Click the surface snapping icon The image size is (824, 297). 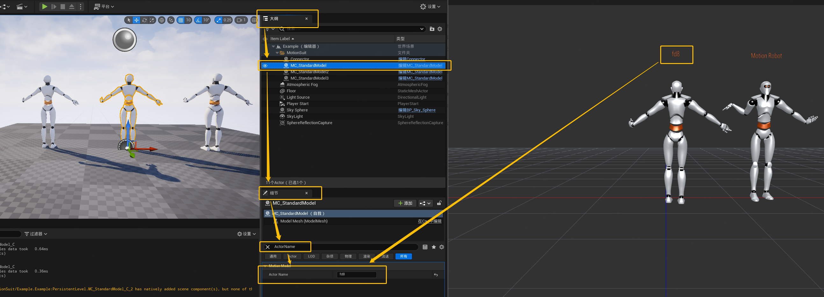[171, 20]
